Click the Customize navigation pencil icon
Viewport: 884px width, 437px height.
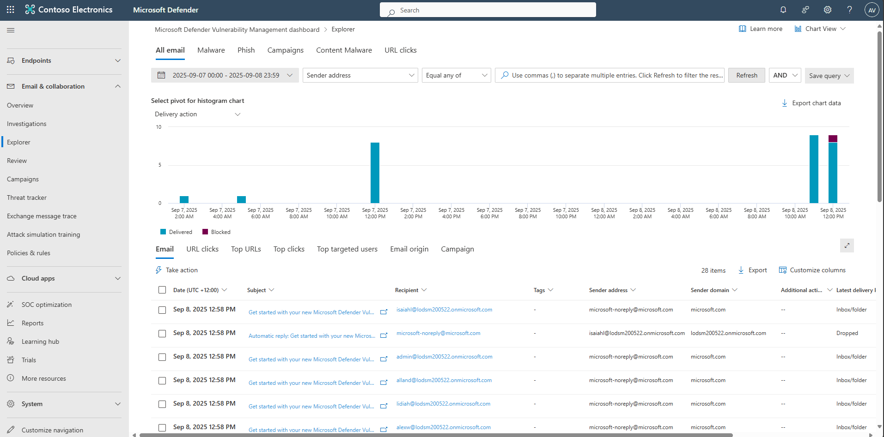tap(11, 430)
